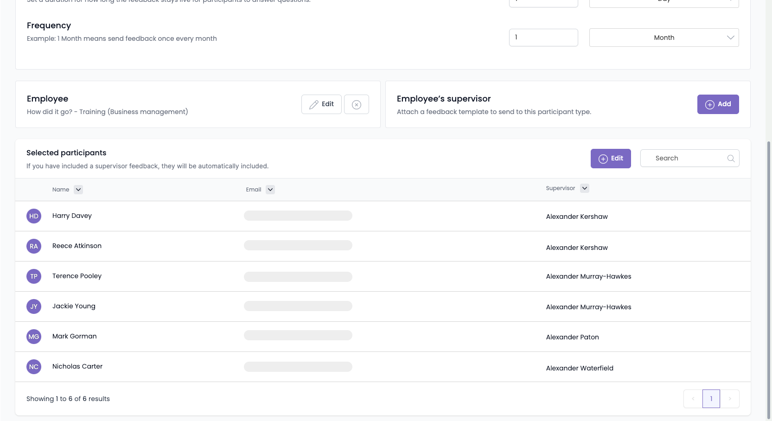Select the name Harry Davey
The image size is (772, 421).
[x=72, y=216]
